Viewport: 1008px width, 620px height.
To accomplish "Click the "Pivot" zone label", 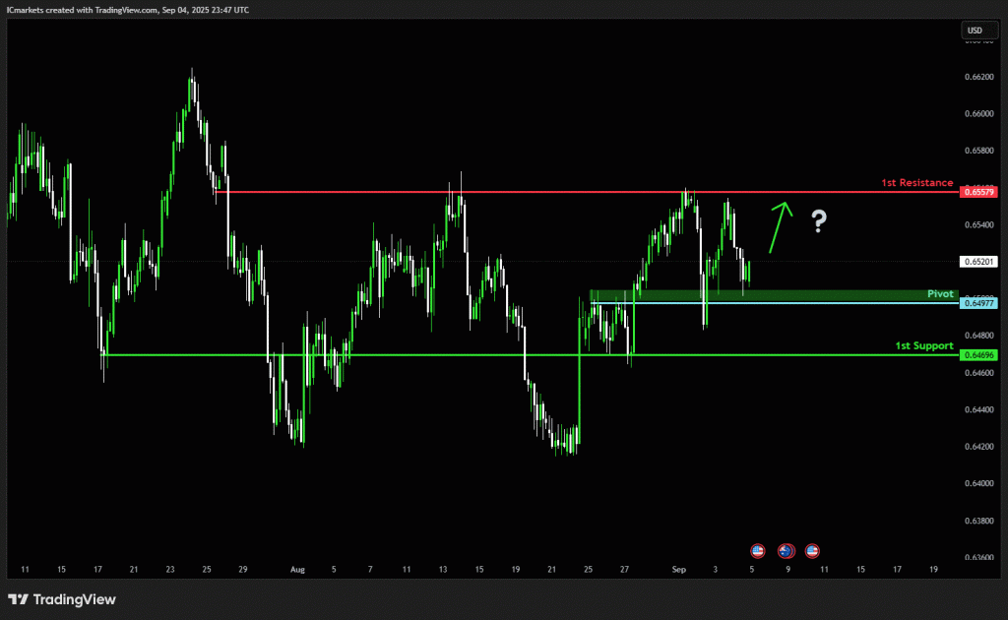I will click(940, 293).
